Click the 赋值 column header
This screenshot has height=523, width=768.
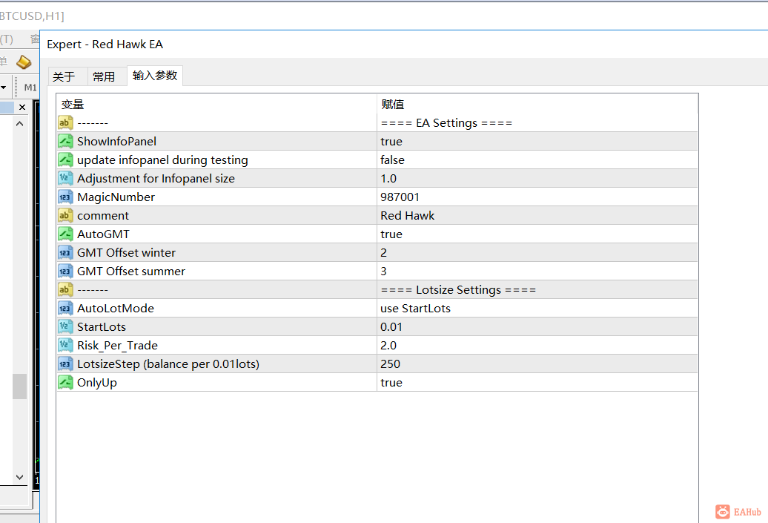pyautogui.click(x=537, y=104)
